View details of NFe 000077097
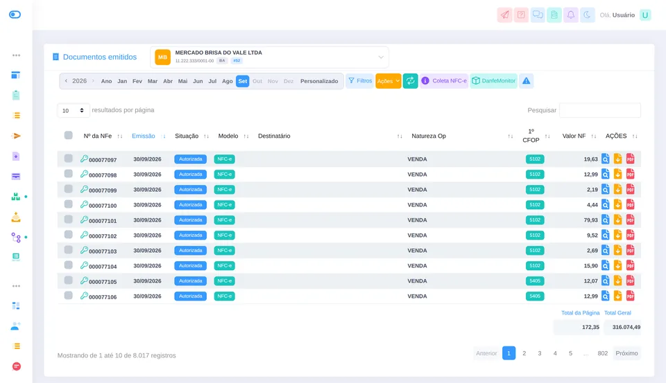This screenshot has height=383, width=666. (x=605, y=159)
